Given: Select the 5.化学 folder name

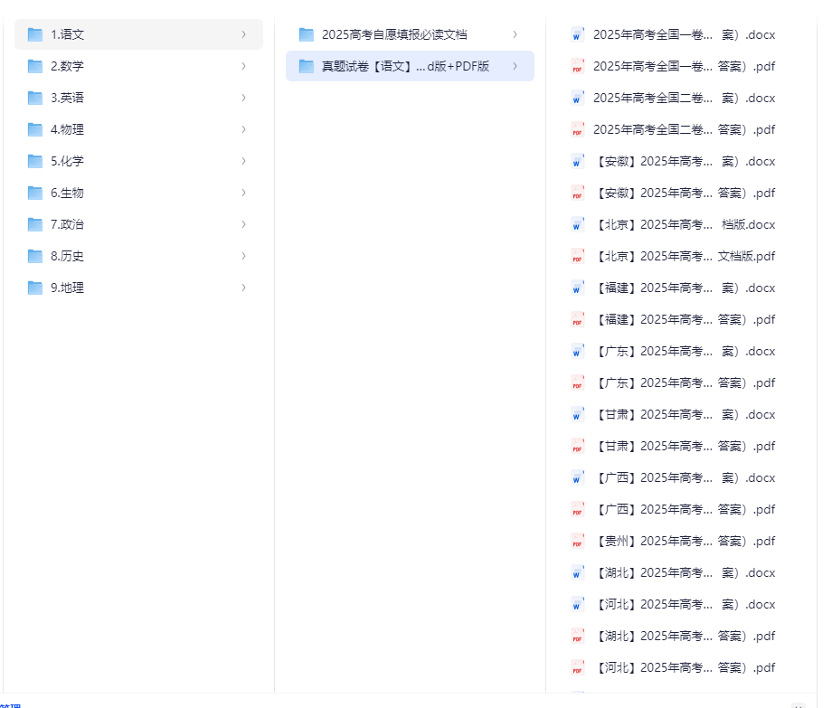Looking at the screenshot, I should pyautogui.click(x=68, y=161).
